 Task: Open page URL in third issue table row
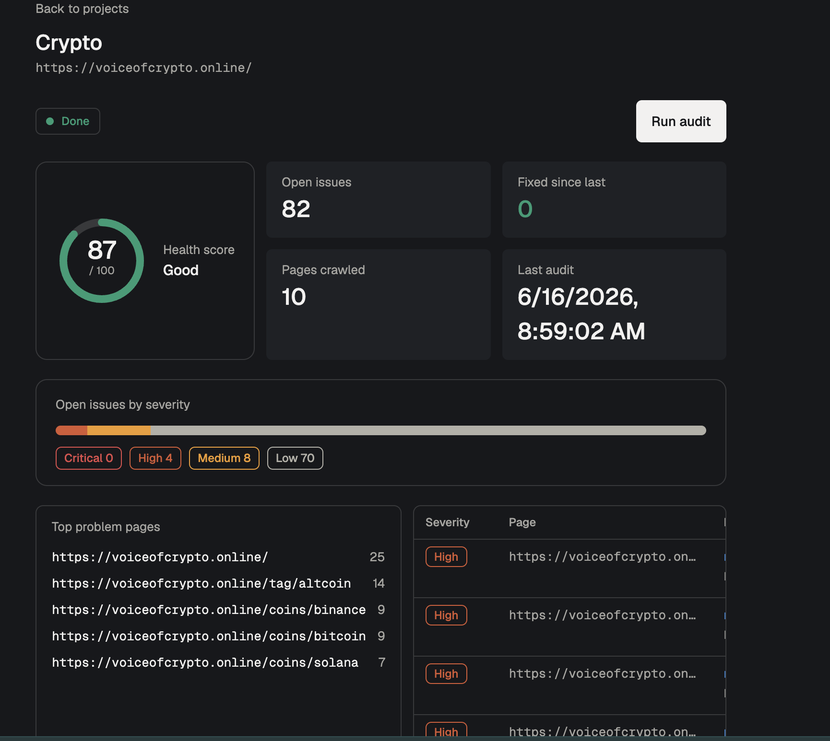(x=602, y=674)
